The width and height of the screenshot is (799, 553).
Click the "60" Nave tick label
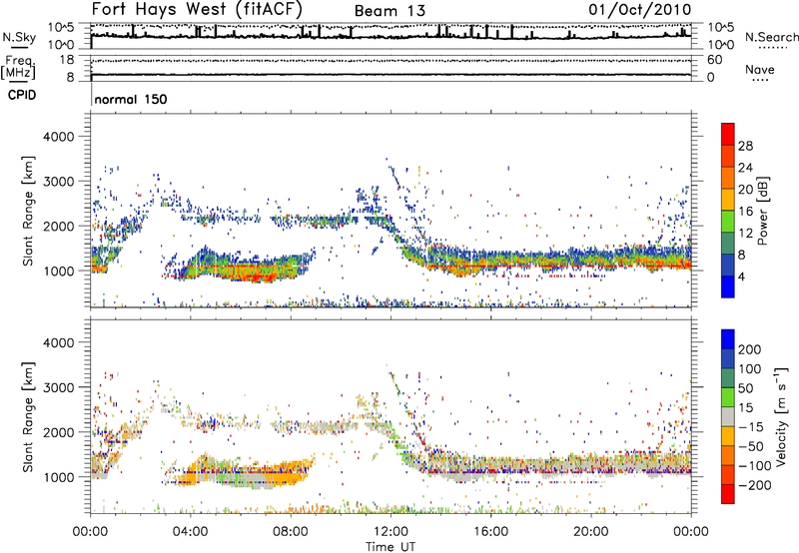[714, 60]
